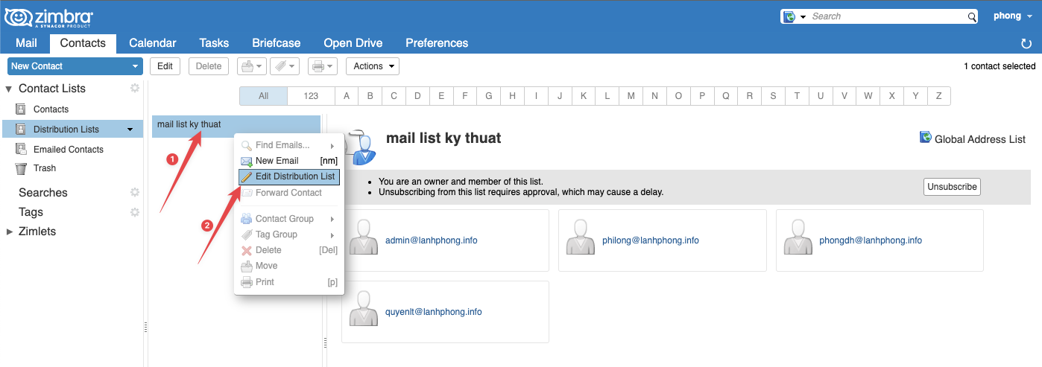Click inside the Search input field
Image resolution: width=1042 pixels, height=367 pixels.
pos(887,16)
